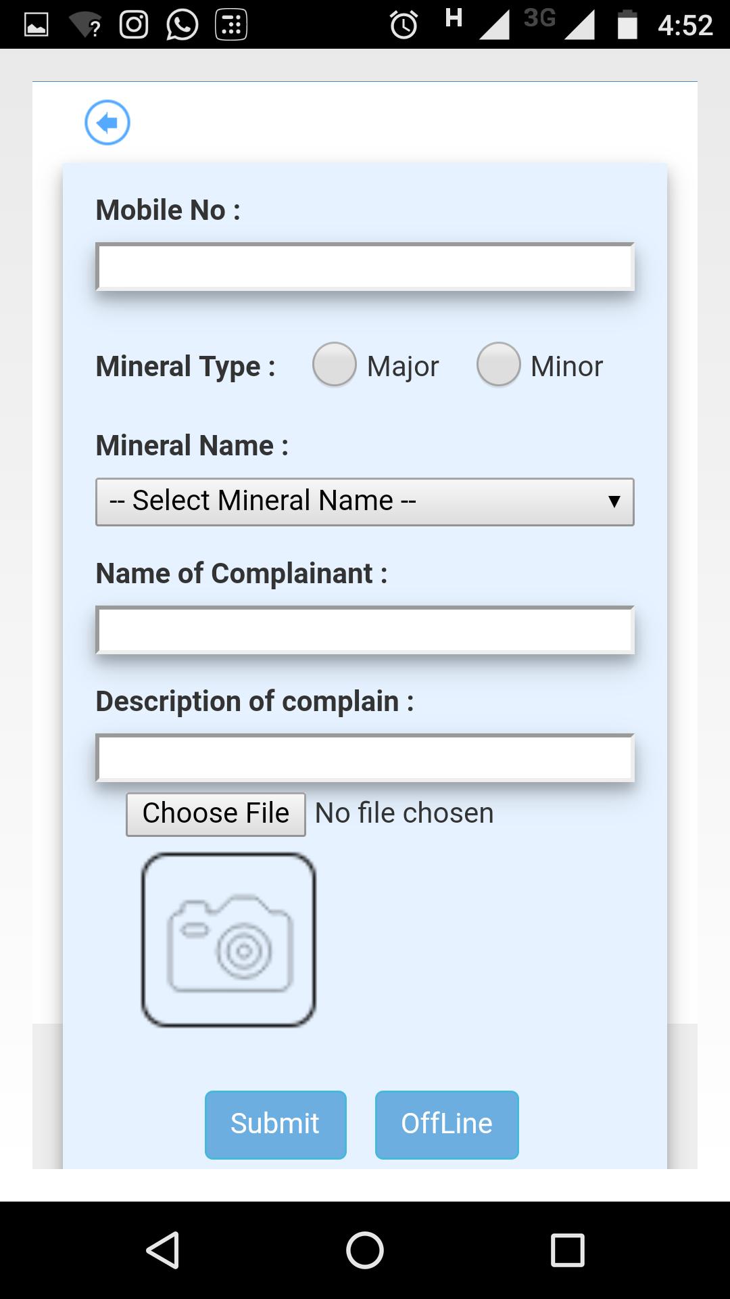Tap the alarm clock status icon
This screenshot has width=730, height=1299.
tap(404, 25)
